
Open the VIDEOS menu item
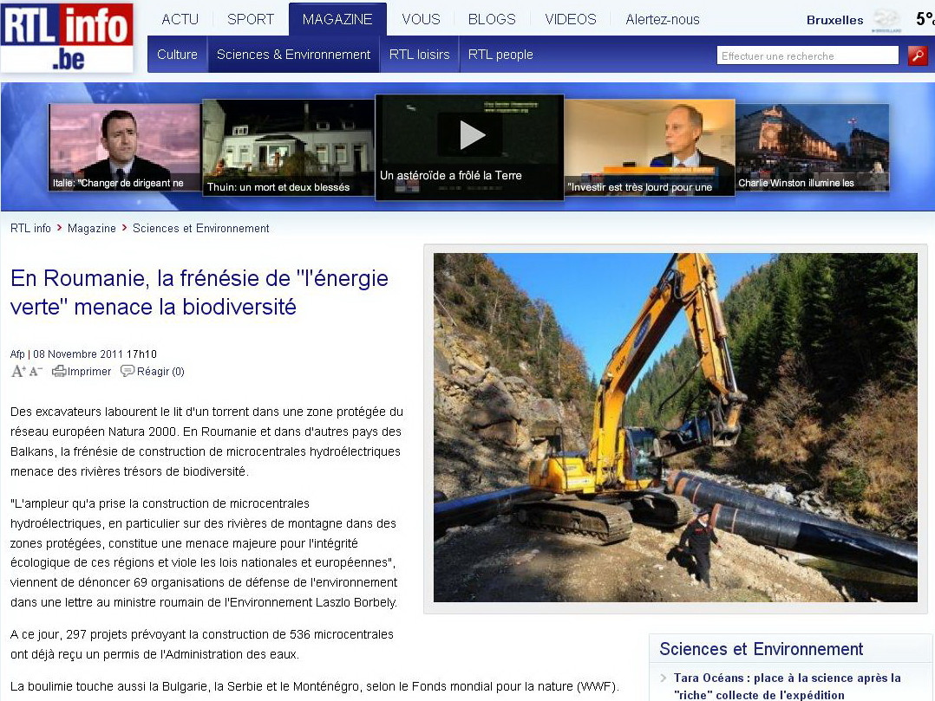pos(569,18)
